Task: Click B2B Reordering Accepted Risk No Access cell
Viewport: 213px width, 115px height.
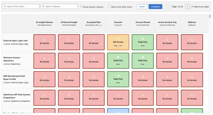Action: pyautogui.click(x=93, y=79)
